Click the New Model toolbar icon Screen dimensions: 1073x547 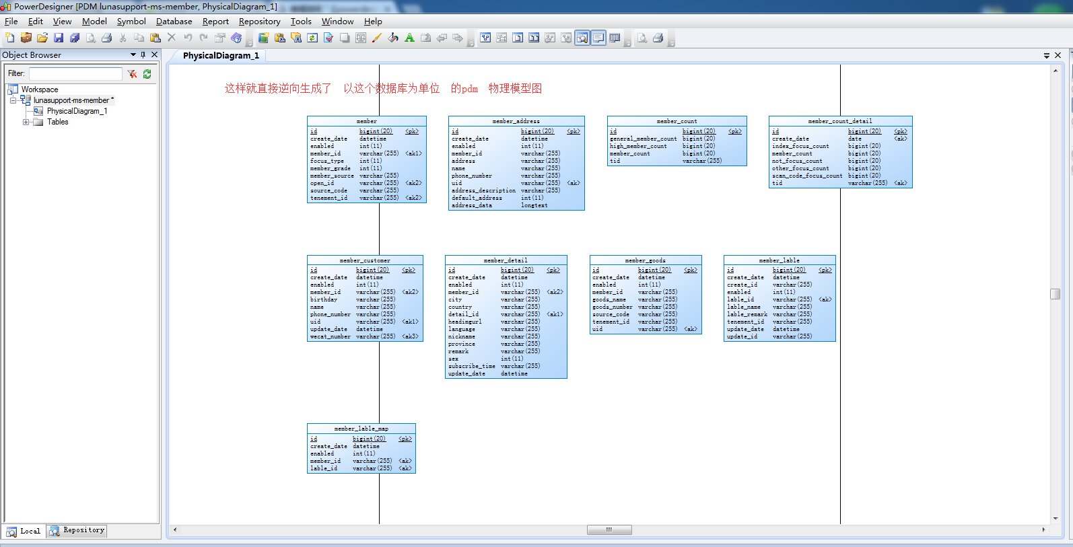click(x=9, y=38)
